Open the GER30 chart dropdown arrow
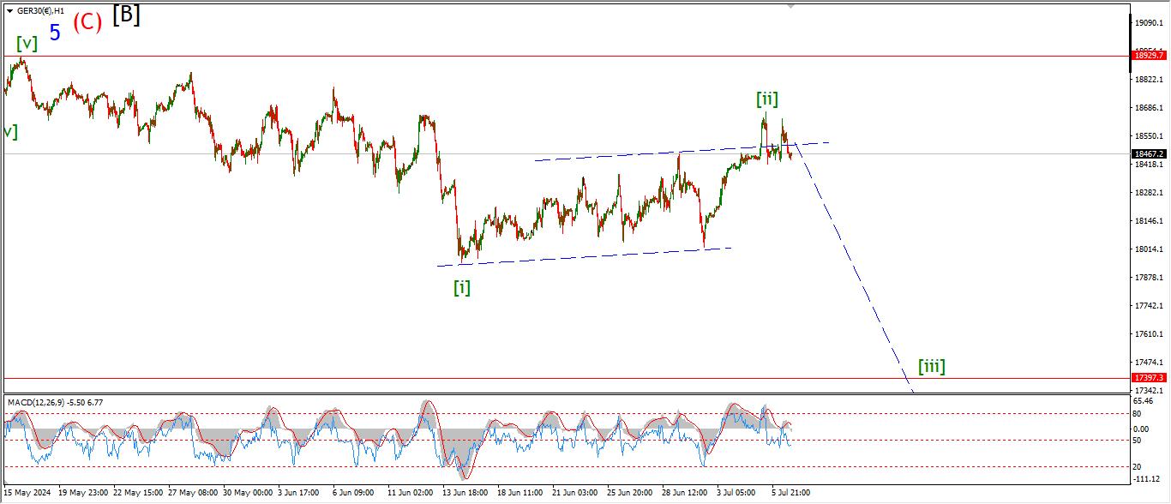The height and width of the screenshot is (504, 1171). (9, 11)
